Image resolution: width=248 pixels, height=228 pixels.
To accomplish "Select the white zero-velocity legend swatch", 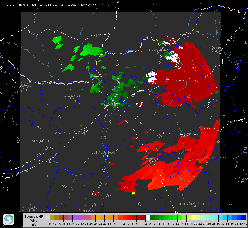I will 148,218.
